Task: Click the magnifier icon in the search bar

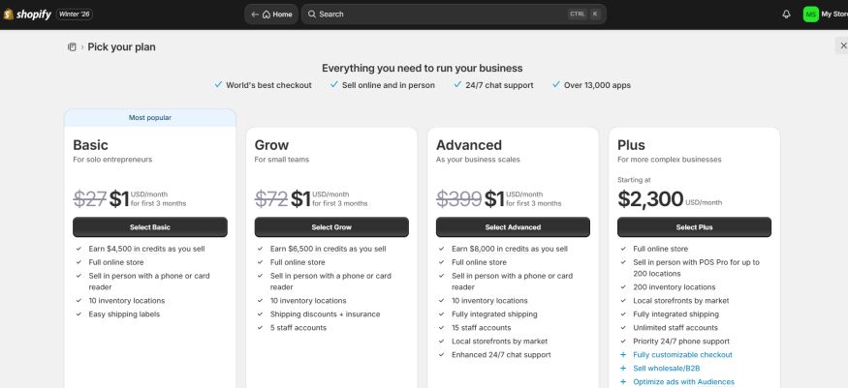Action: click(311, 15)
